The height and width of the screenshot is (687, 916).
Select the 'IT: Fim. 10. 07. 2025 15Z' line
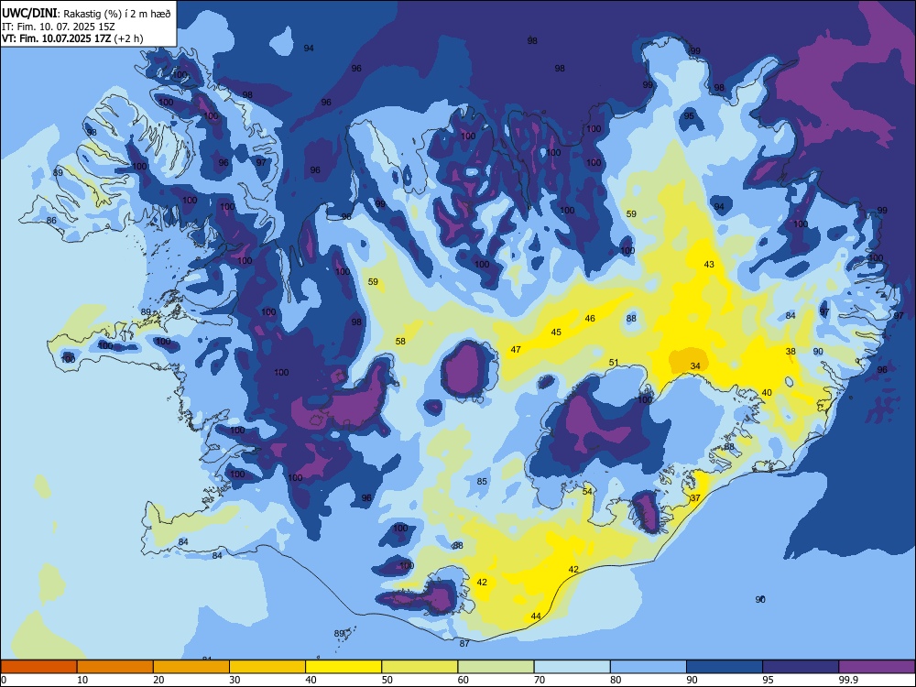pyautogui.click(x=59, y=27)
